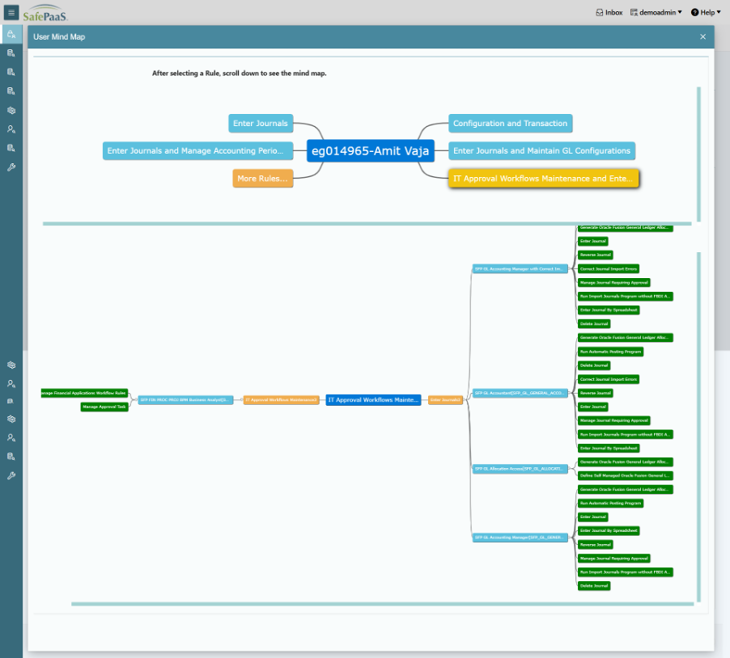Image resolution: width=730 pixels, height=658 pixels.
Task: Expand the More Rules... node
Action: point(263,179)
